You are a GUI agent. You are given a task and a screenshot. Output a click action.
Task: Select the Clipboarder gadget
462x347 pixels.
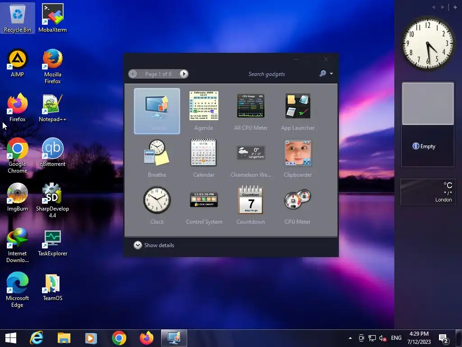click(x=298, y=158)
